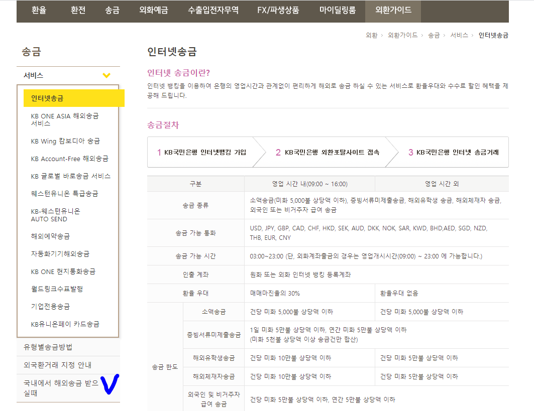Open KB ONE 현지통화송금
Screen dimensions: 534x411
pyautogui.click(x=63, y=271)
